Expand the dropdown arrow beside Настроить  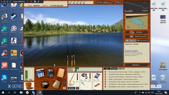(x=77, y=88)
